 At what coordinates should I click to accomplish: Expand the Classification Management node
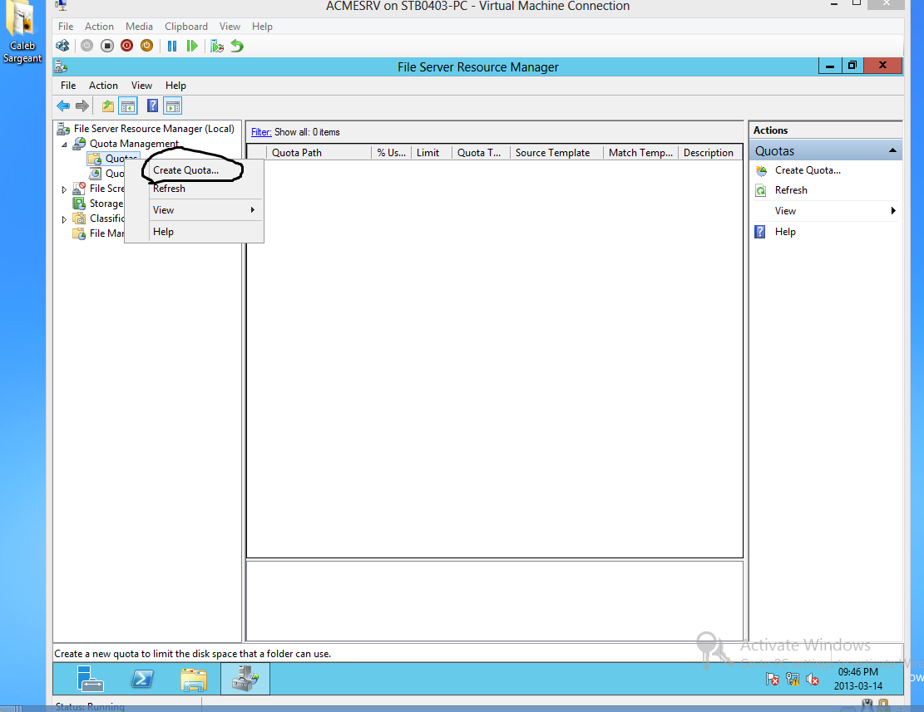pyautogui.click(x=64, y=219)
